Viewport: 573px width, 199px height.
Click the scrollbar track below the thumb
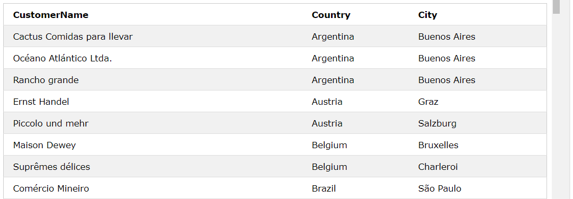point(556,106)
